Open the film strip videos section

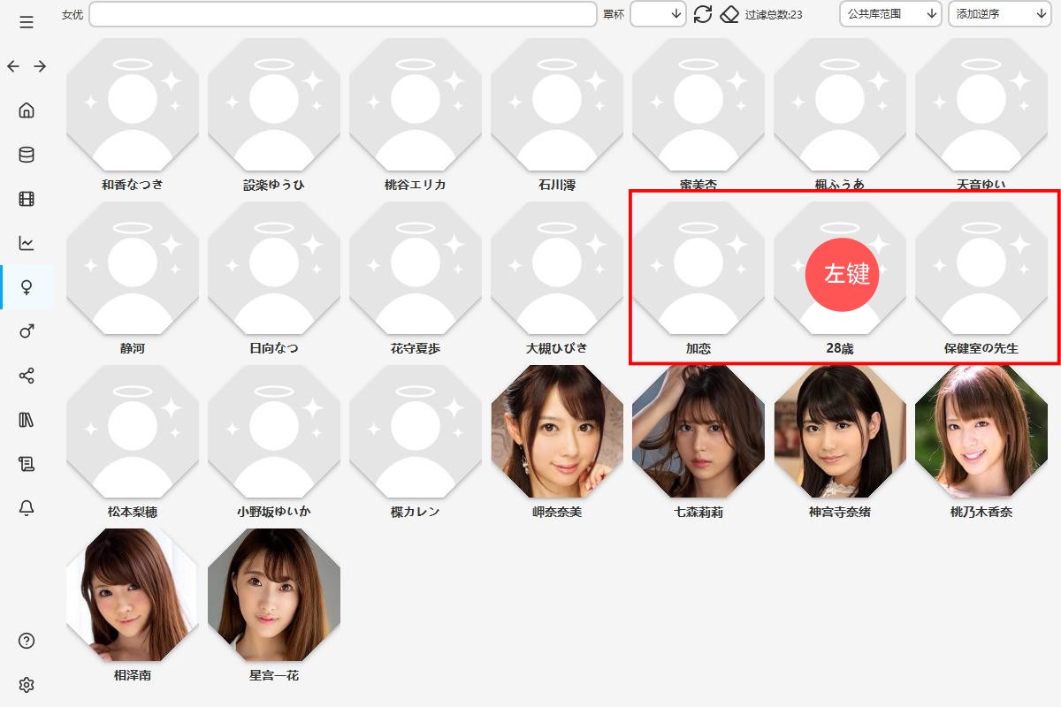(27, 199)
